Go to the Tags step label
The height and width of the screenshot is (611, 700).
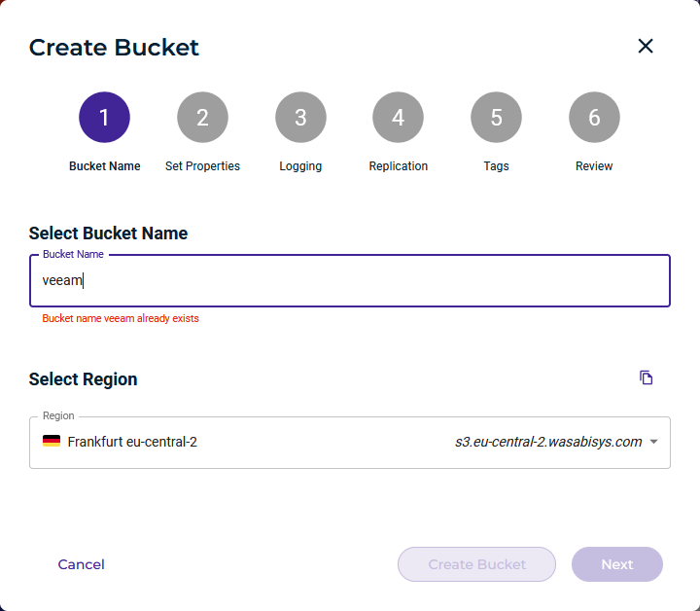496,166
